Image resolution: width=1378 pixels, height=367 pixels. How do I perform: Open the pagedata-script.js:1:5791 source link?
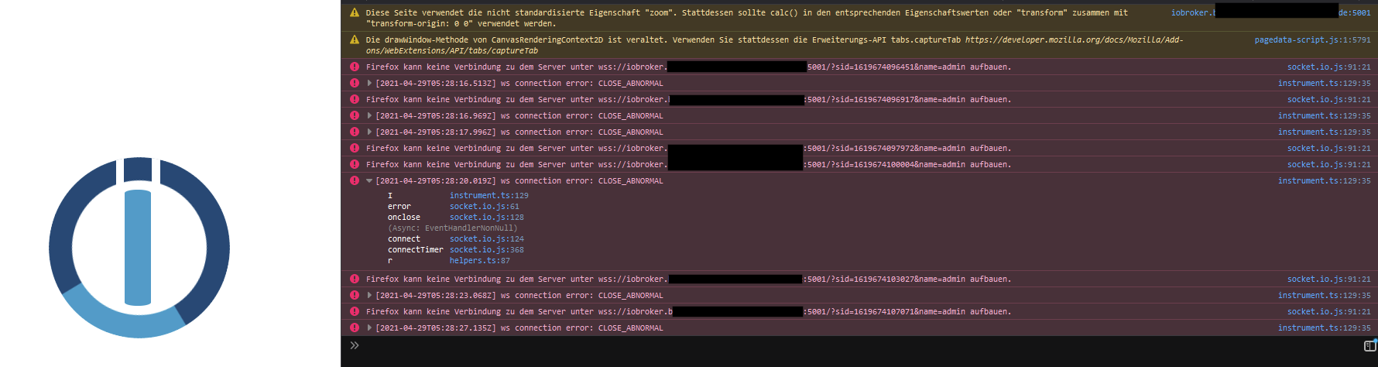pyautogui.click(x=1312, y=39)
